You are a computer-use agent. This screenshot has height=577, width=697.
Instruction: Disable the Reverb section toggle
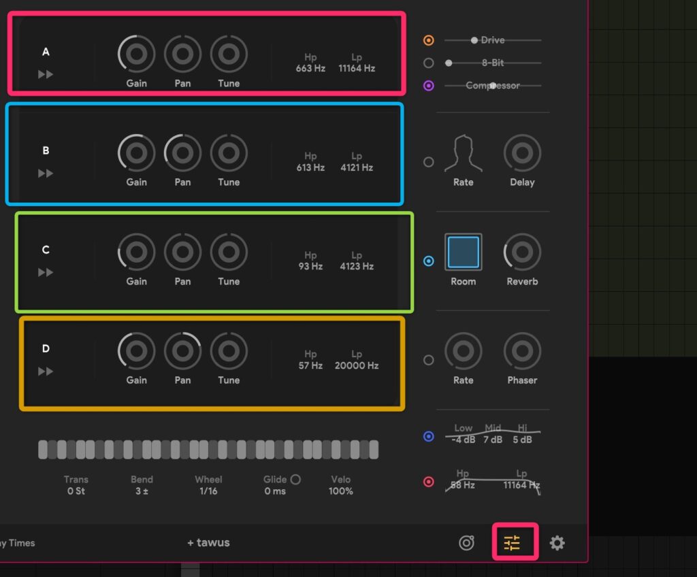click(429, 261)
